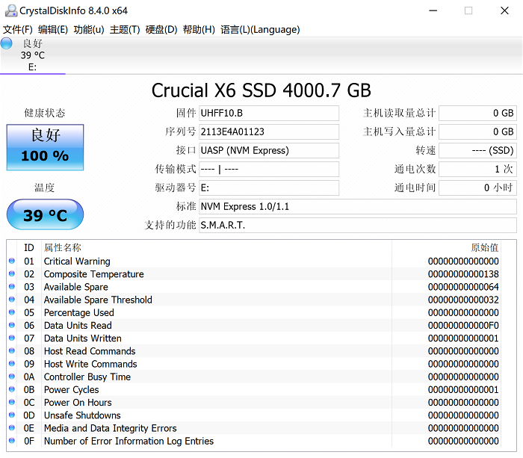Click the disk status orb for drive E:
The height and width of the screenshot is (458, 523).
pyautogui.click(x=7, y=43)
